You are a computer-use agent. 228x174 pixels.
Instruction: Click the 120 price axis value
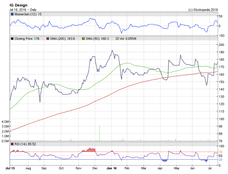pos(221,104)
